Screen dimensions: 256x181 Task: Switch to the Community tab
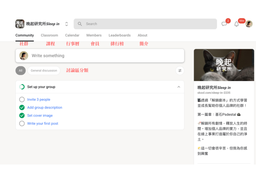click(25, 35)
